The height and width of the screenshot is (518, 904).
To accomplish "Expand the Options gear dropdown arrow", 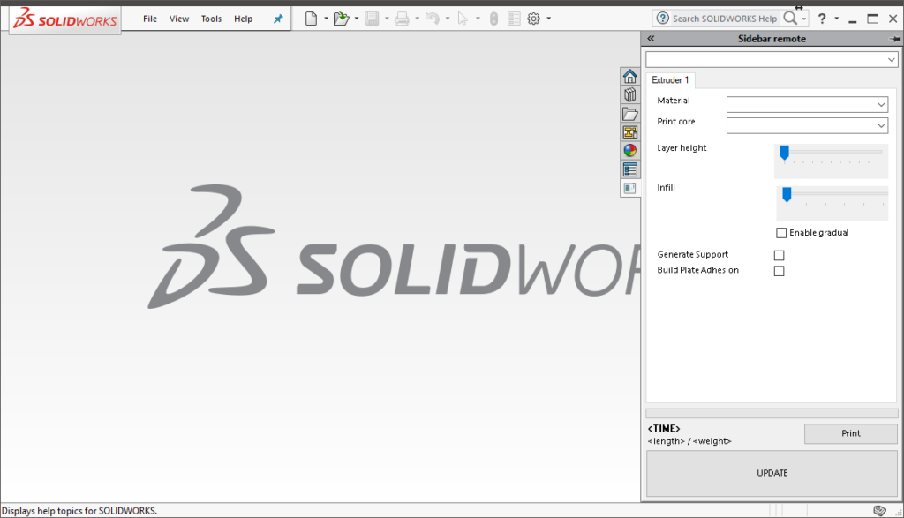I will tap(549, 19).
